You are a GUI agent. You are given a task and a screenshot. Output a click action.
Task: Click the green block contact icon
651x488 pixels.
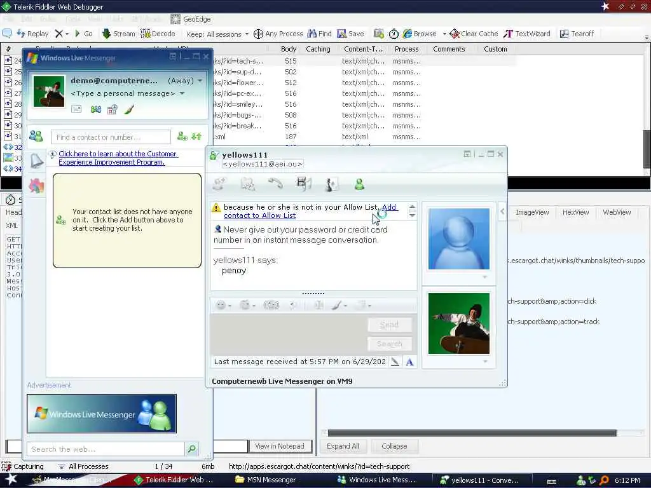360,184
